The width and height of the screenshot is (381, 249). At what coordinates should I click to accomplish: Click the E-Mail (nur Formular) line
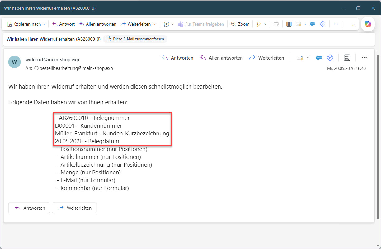tap(86, 180)
